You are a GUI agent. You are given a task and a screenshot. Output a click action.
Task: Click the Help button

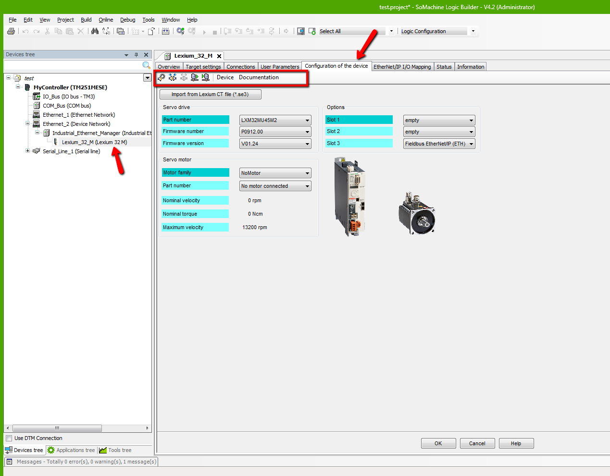516,443
